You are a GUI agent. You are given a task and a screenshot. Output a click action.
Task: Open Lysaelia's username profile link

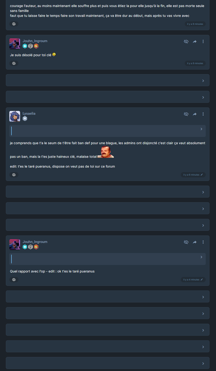coord(29,113)
